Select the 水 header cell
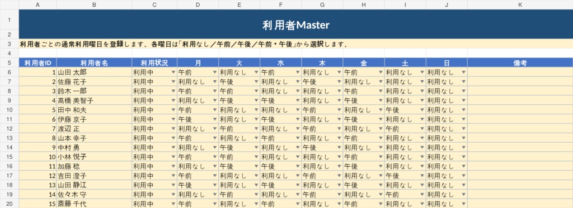This screenshot has height=208, width=573. click(281, 62)
